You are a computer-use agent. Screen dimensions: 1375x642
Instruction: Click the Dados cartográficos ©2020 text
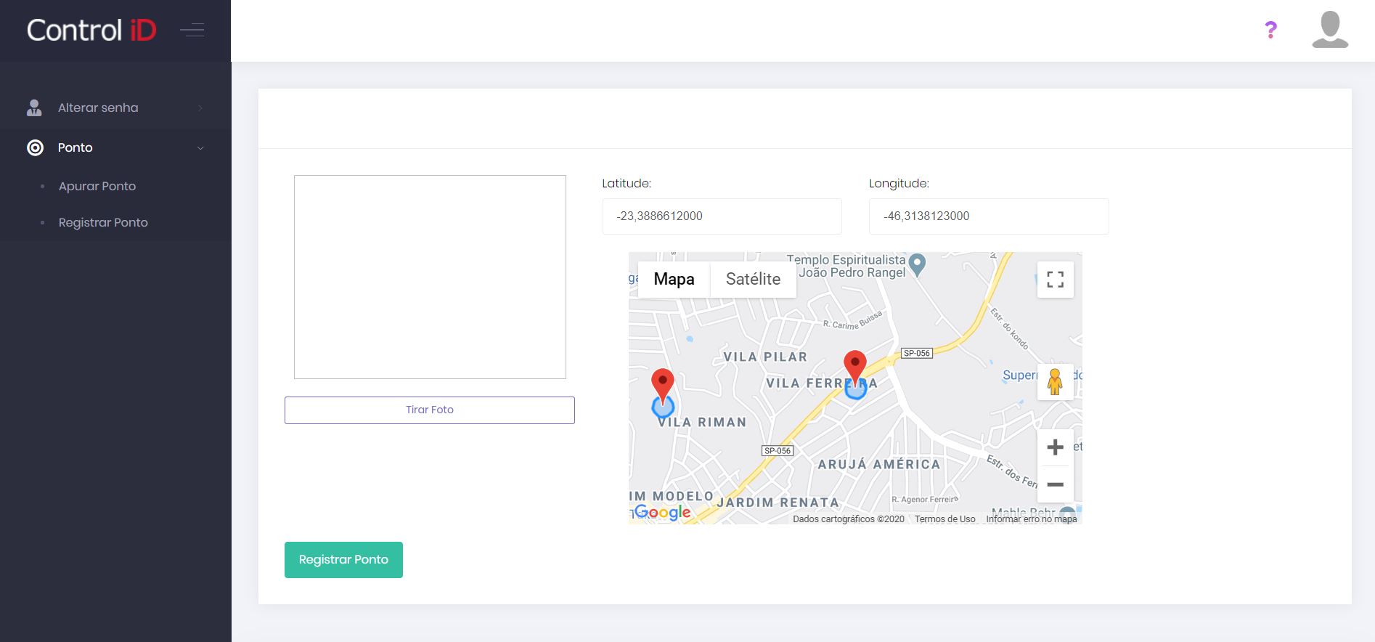pyautogui.click(x=849, y=519)
